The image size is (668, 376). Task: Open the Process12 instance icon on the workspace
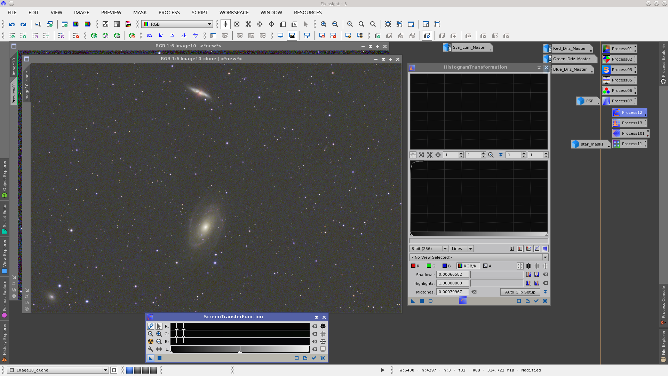point(629,112)
